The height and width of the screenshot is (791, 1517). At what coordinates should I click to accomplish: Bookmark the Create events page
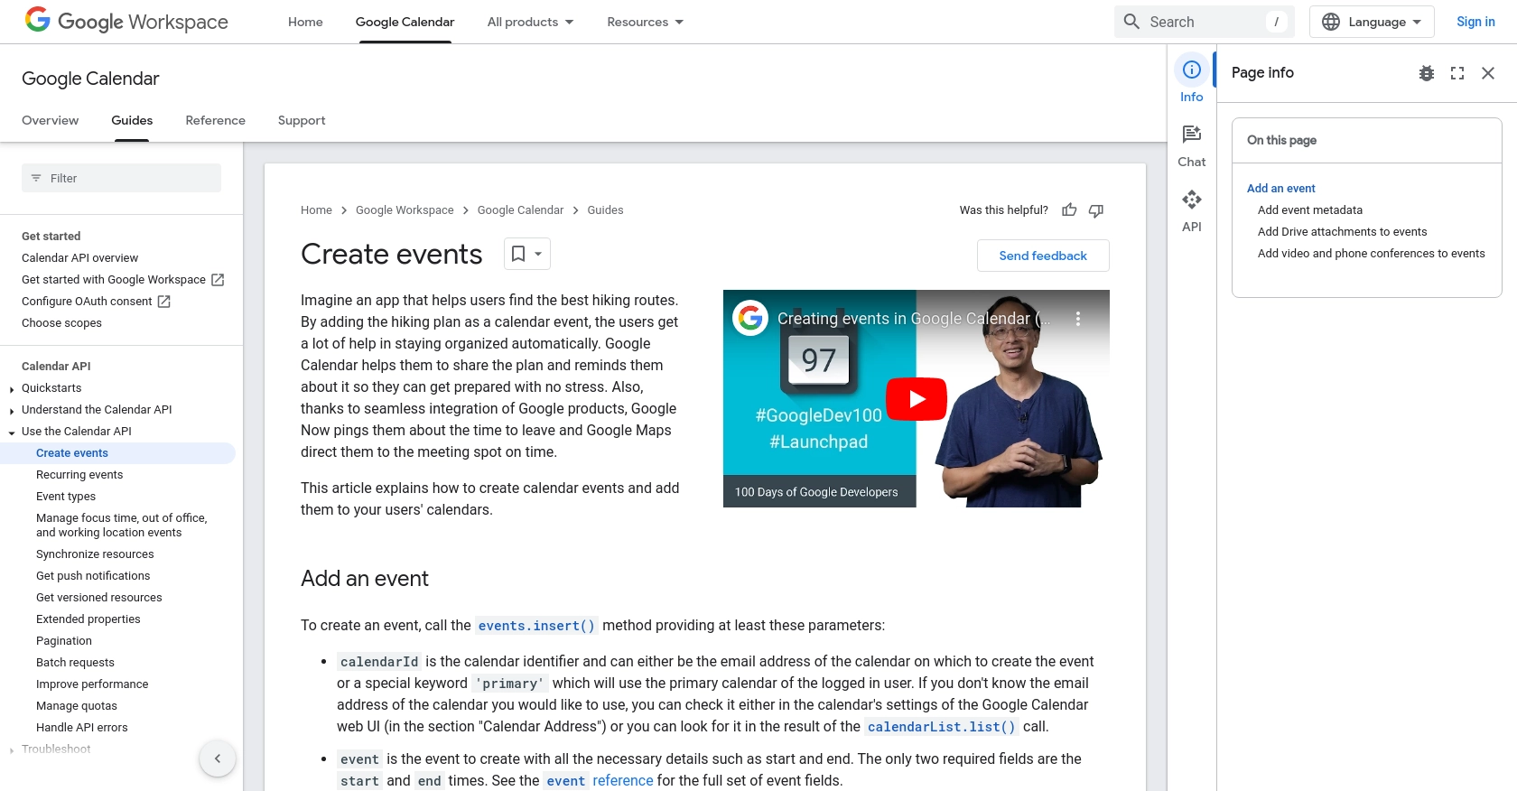pos(518,254)
